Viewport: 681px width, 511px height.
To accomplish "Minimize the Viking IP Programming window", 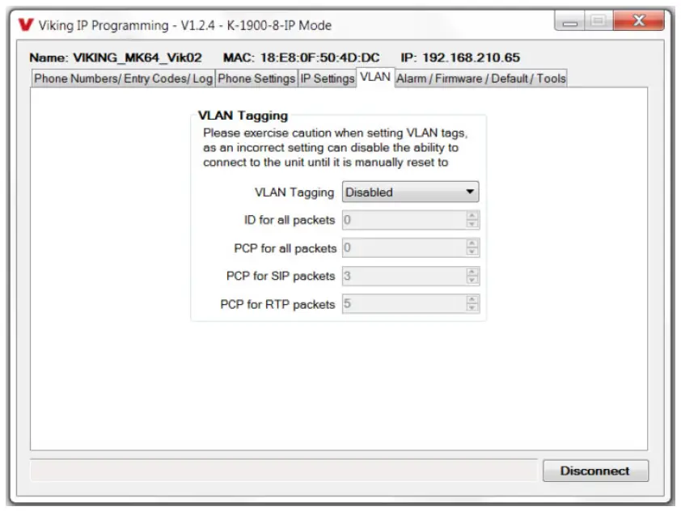I will click(x=569, y=20).
